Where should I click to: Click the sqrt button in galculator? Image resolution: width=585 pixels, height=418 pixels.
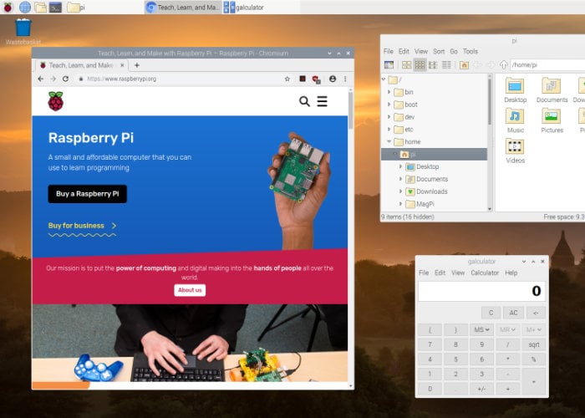[x=534, y=344]
